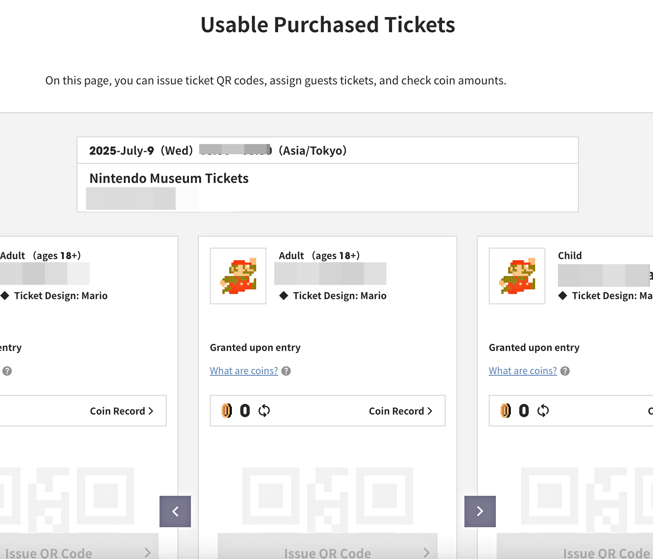Screen dimensions: 653x559
Task: Select the Mario image on center Adult ticket
Action: pyautogui.click(x=238, y=276)
